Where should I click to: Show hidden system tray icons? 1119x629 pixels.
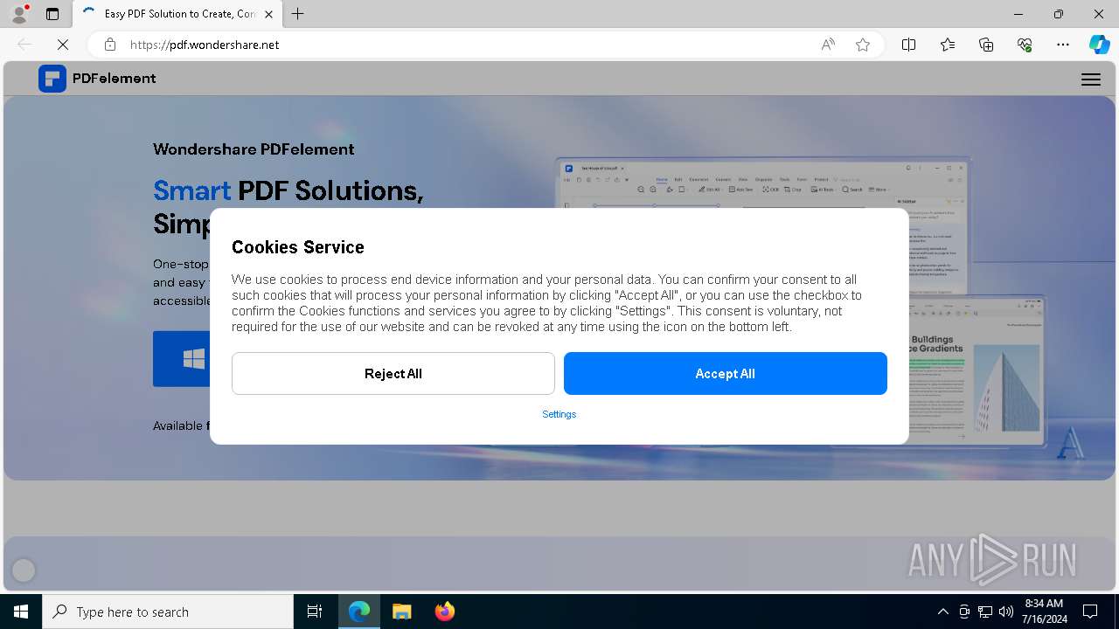click(x=942, y=612)
